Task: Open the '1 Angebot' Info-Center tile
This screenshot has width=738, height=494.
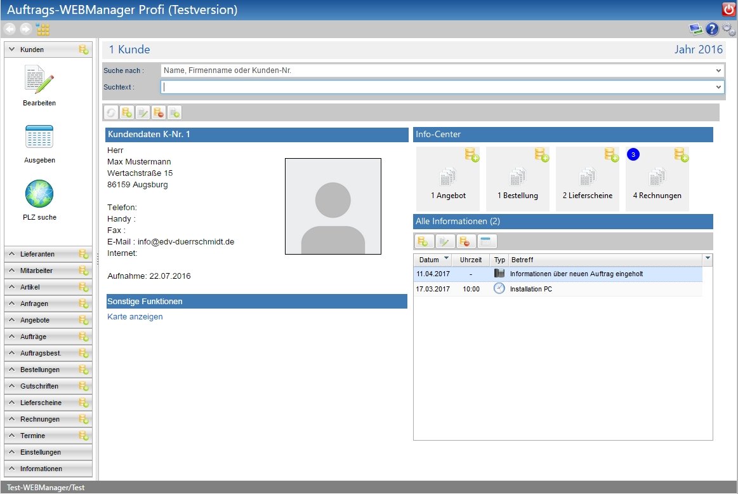Action: [x=448, y=180]
